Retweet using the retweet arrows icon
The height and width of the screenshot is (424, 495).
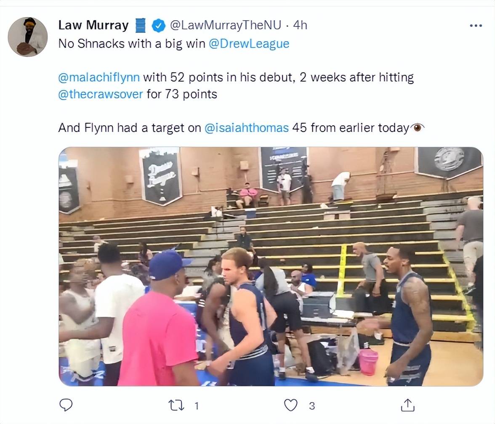click(x=176, y=405)
